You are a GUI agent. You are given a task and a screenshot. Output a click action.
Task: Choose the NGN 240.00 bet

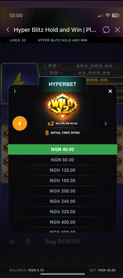click(63, 201)
